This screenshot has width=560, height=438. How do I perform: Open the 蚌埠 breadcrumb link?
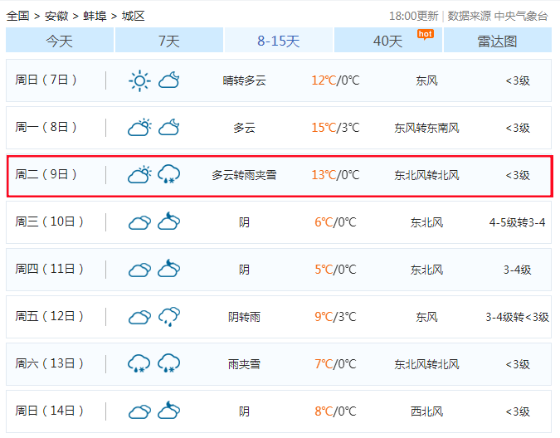point(95,16)
